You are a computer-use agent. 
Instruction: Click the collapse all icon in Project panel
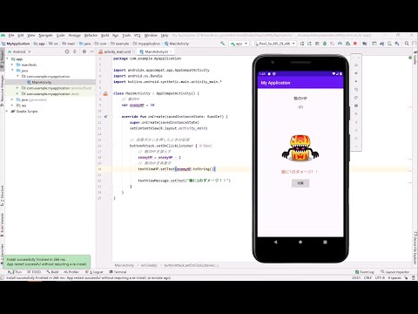[75, 51]
